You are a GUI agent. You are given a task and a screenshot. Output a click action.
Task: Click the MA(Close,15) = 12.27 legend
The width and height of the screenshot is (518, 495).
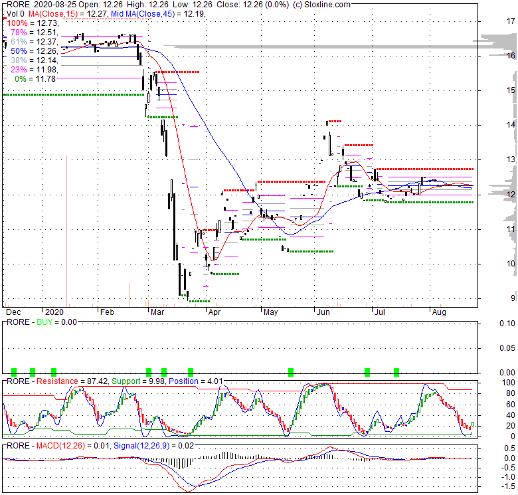(x=68, y=14)
